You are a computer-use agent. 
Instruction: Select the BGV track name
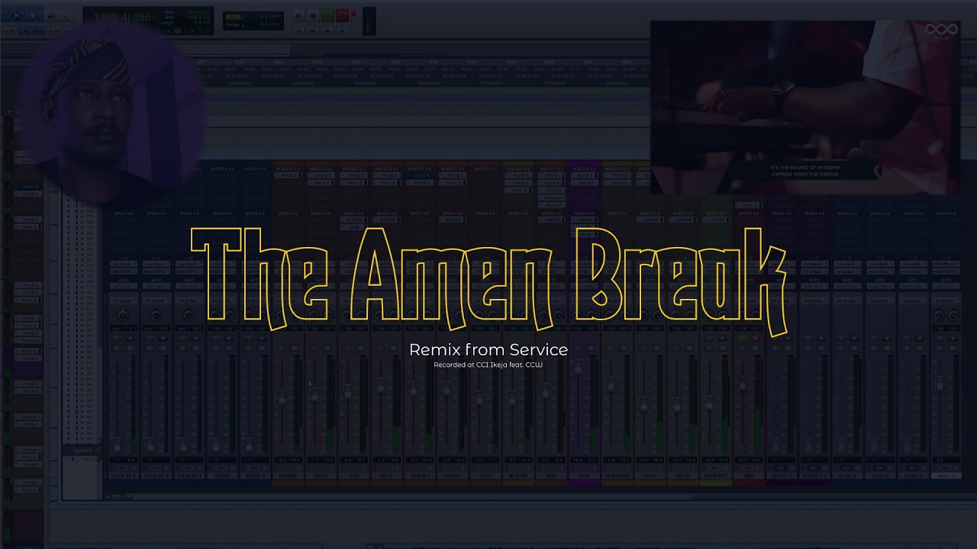pos(550,476)
